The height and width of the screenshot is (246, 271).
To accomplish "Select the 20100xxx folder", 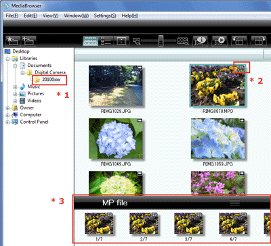I will pyautogui.click(x=51, y=80).
